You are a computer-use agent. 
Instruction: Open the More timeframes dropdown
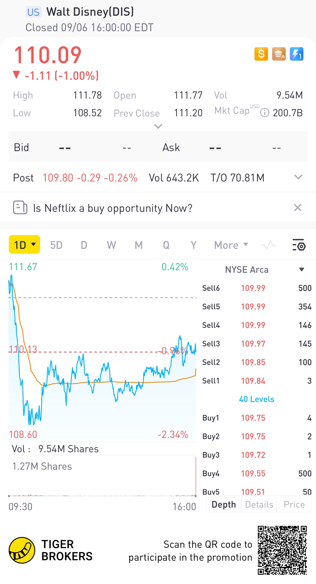231,245
